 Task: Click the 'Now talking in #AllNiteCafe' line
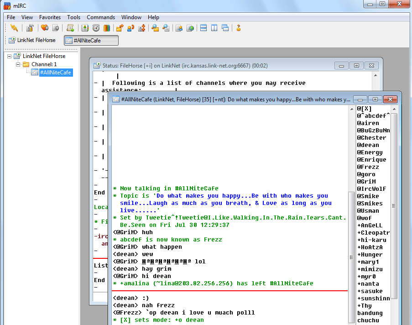coord(166,188)
